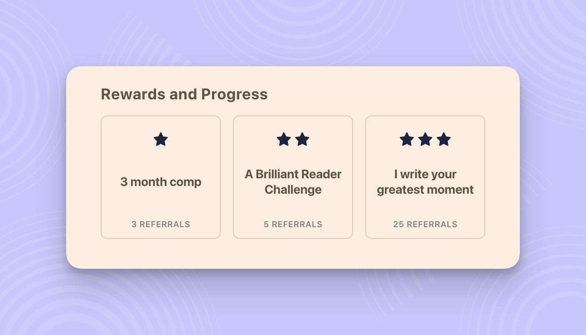Click the Rewards and Progress heading
The width and height of the screenshot is (586, 335).
[x=184, y=94]
